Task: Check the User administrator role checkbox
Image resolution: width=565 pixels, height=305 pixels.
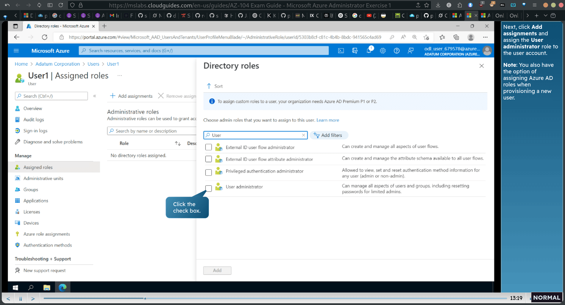Action: click(x=209, y=188)
